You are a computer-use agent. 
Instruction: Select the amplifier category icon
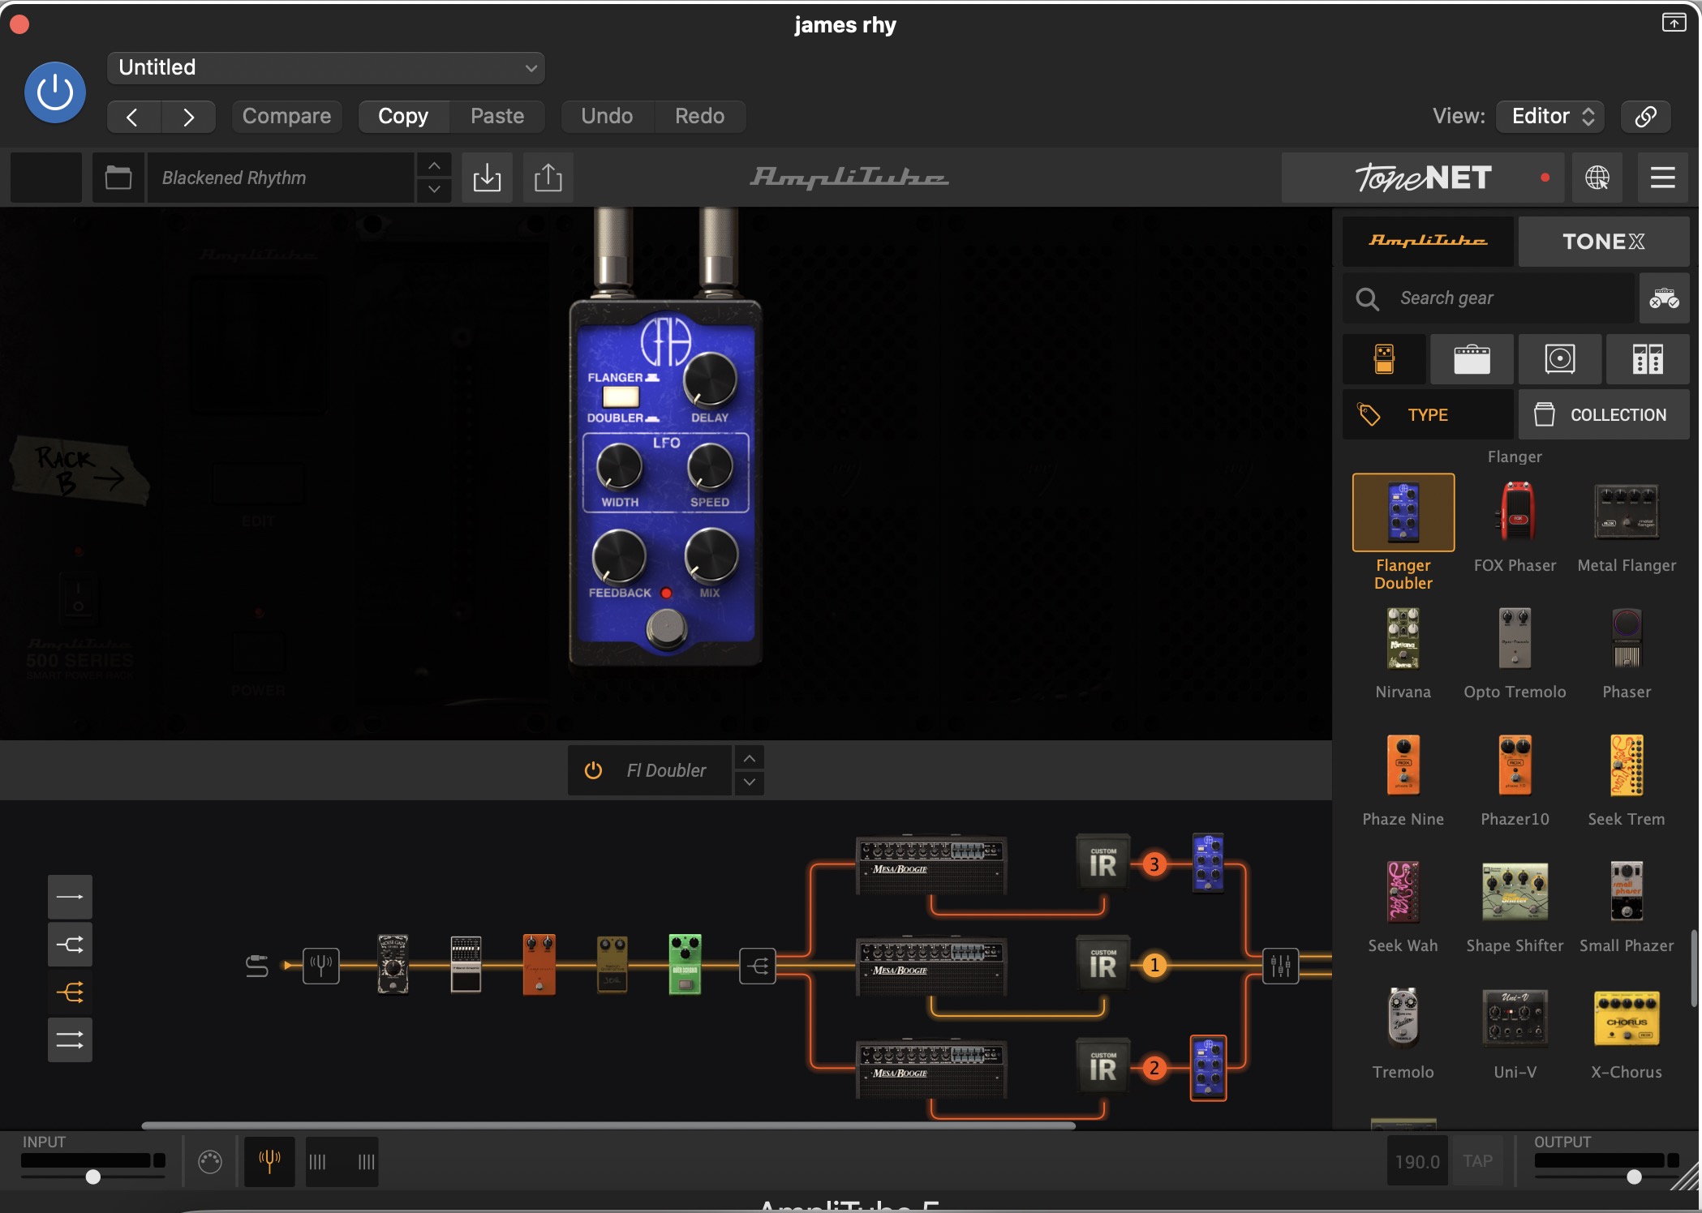pos(1472,358)
